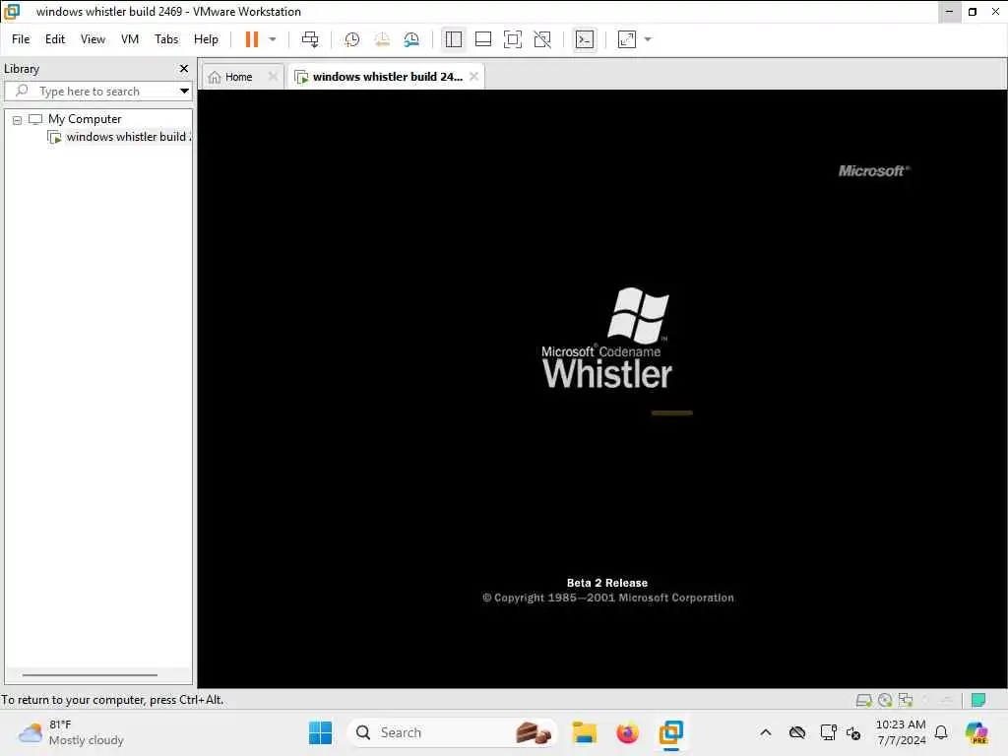
Task: Toggle the library sidebar view
Action: [x=453, y=39]
